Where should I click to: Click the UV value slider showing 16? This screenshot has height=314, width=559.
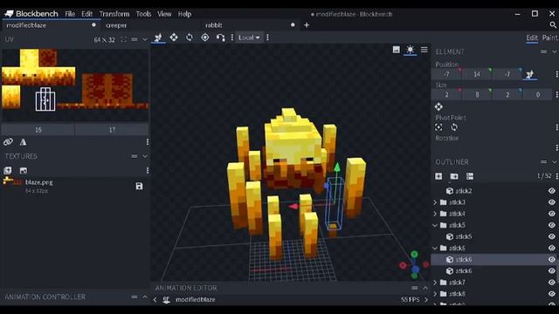click(x=38, y=130)
